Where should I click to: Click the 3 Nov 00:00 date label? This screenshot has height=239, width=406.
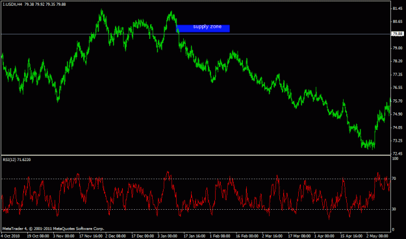(x=64, y=236)
